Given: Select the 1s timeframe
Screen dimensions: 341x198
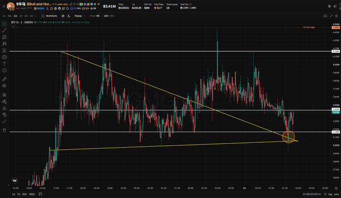Looking at the screenshot, I should pos(4,16).
